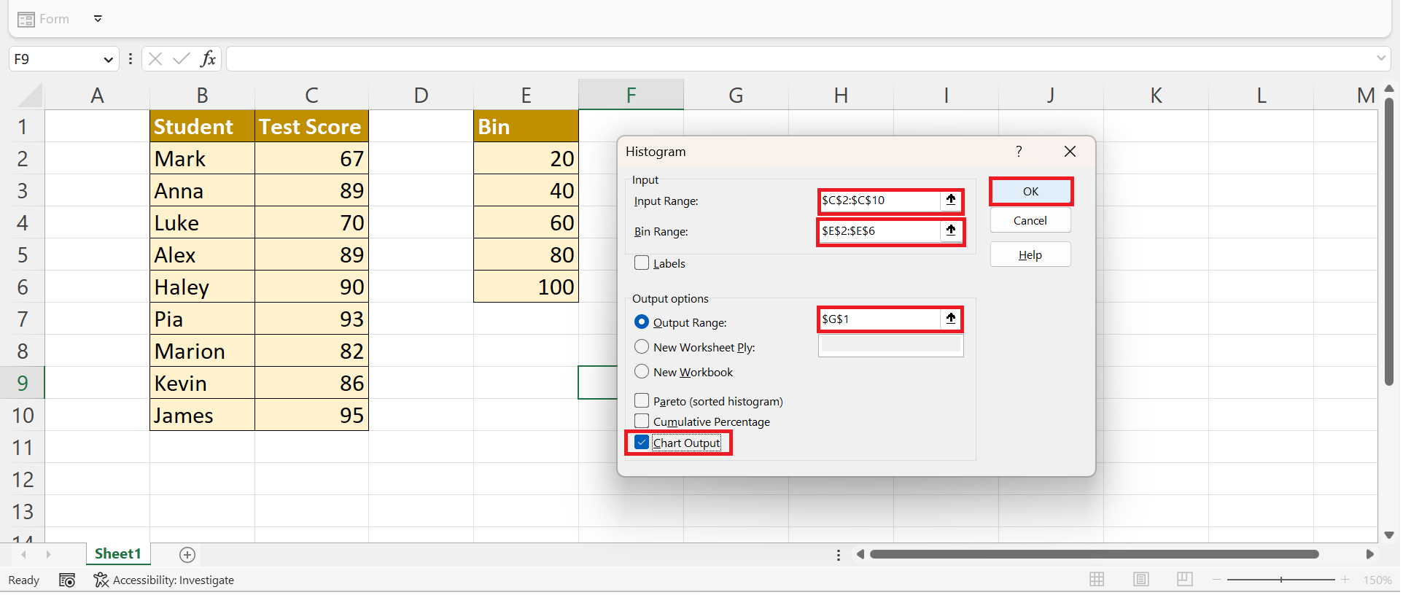This screenshot has width=1403, height=595.
Task: Expand the Customize Quick Access Toolbar dropdown
Action: pos(98,19)
